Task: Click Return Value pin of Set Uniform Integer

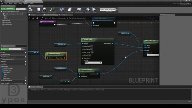Action: (98, 74)
